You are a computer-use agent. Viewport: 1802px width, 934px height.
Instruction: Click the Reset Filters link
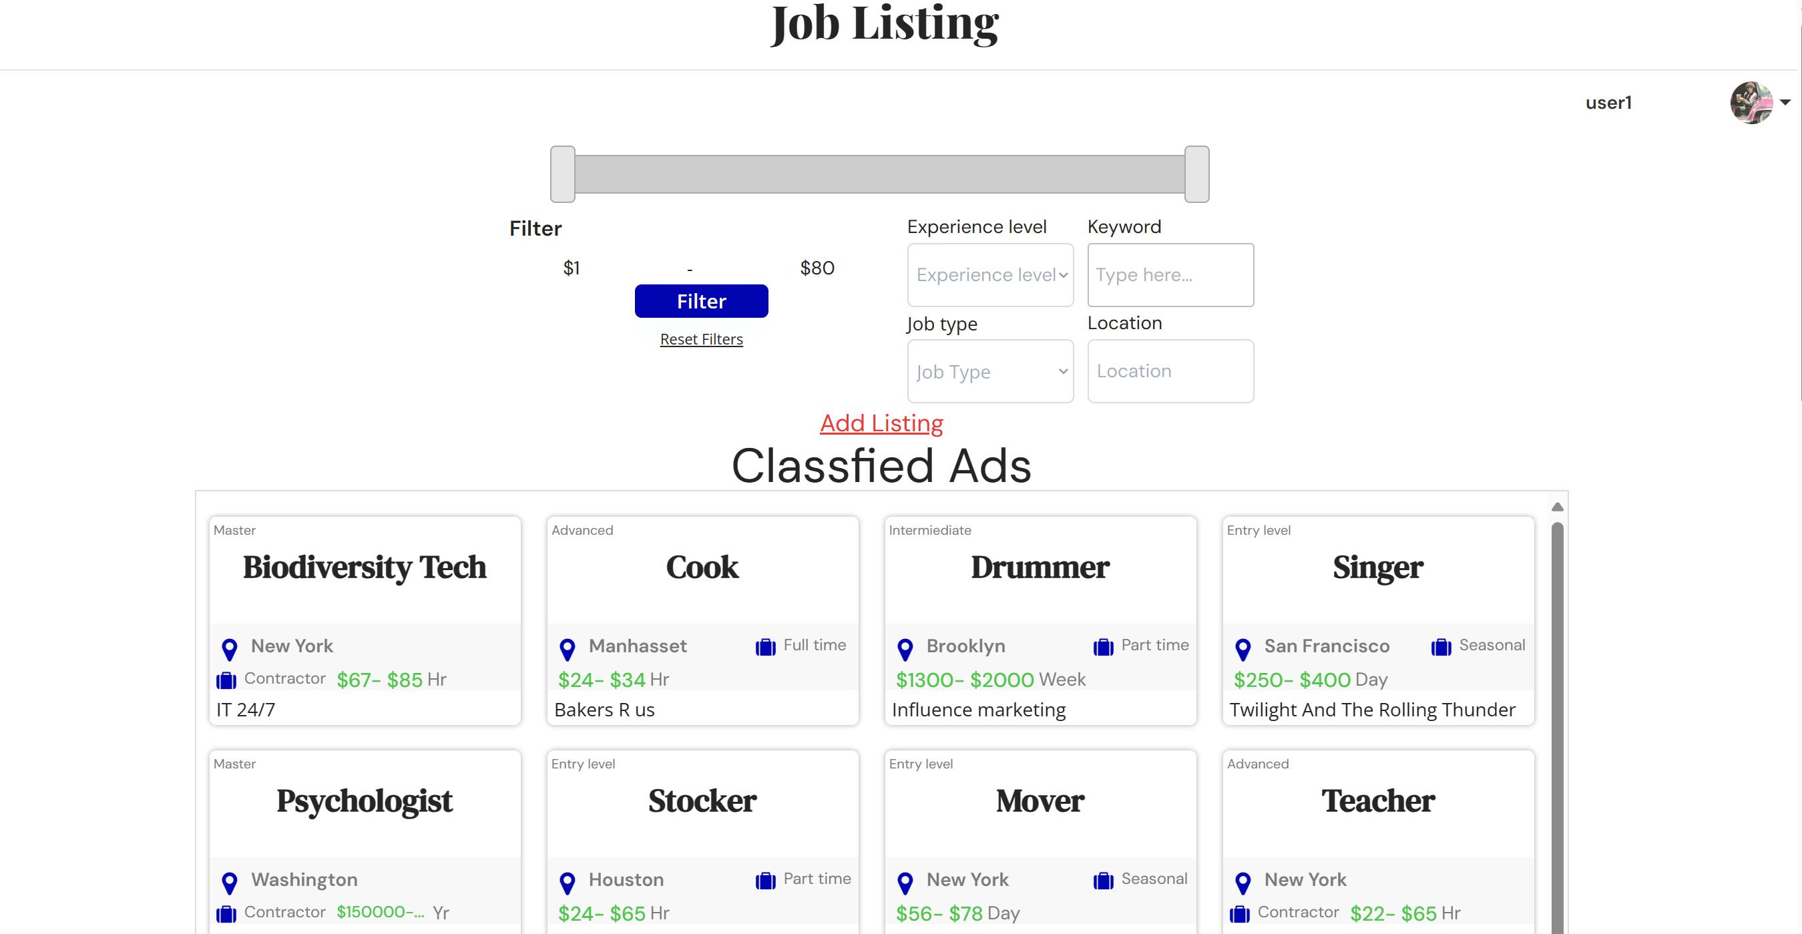pos(701,338)
